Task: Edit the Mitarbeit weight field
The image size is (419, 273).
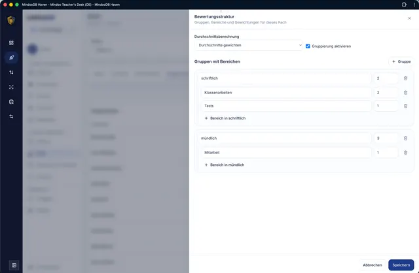Action: [x=386, y=153]
